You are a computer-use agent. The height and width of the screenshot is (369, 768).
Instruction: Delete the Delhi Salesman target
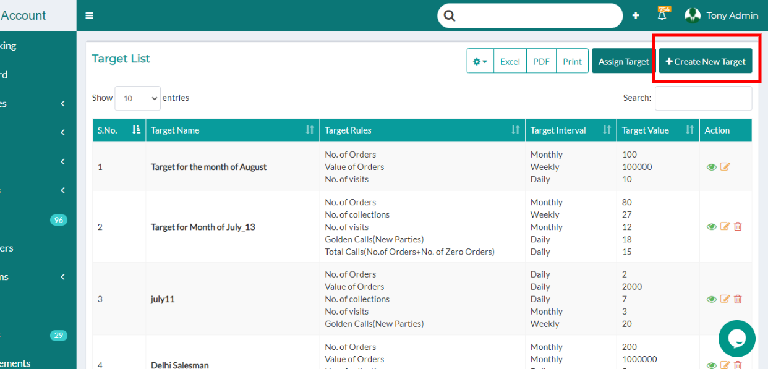[x=738, y=365]
